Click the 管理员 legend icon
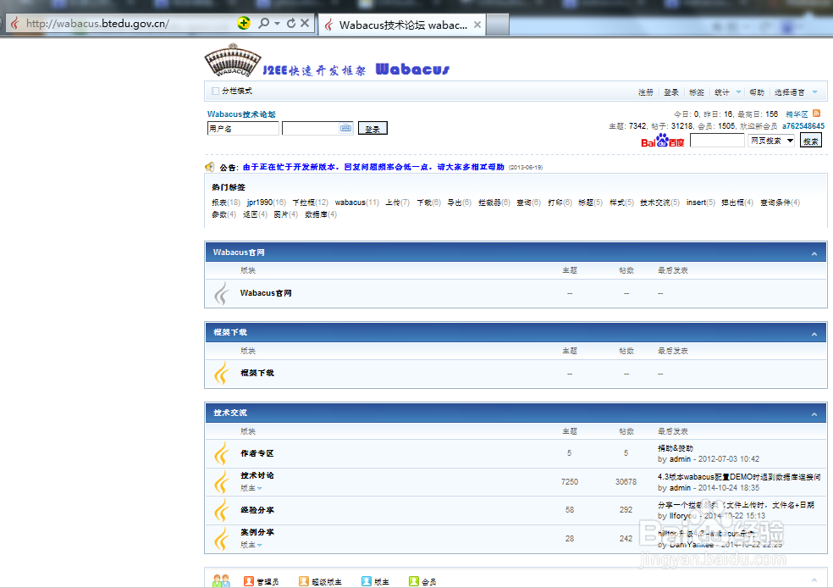This screenshot has width=833, height=588. coord(248,581)
